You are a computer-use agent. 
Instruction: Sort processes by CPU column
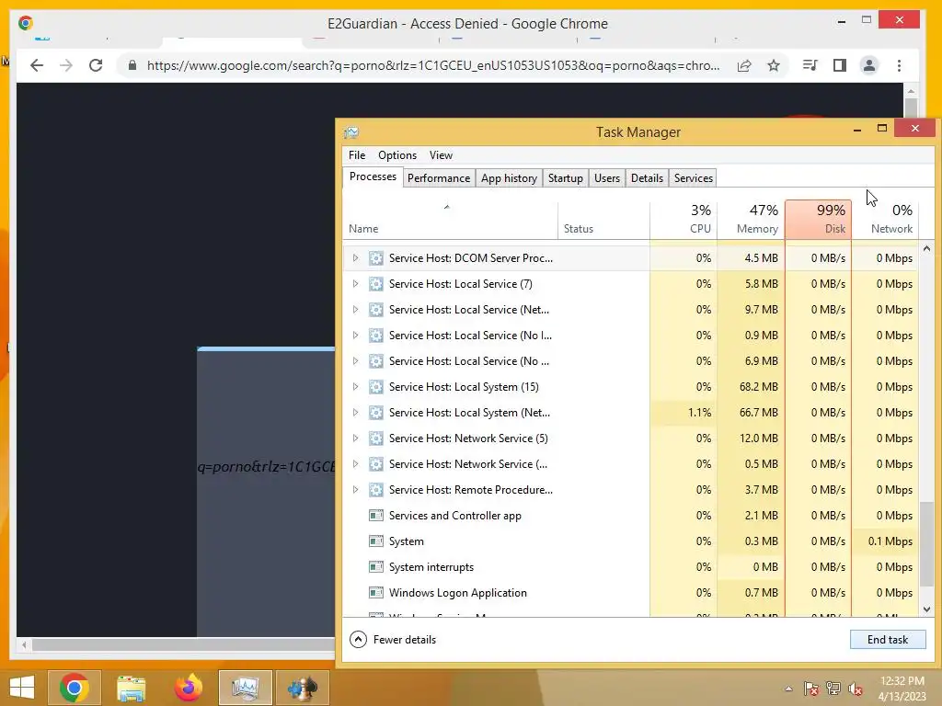pyautogui.click(x=684, y=219)
